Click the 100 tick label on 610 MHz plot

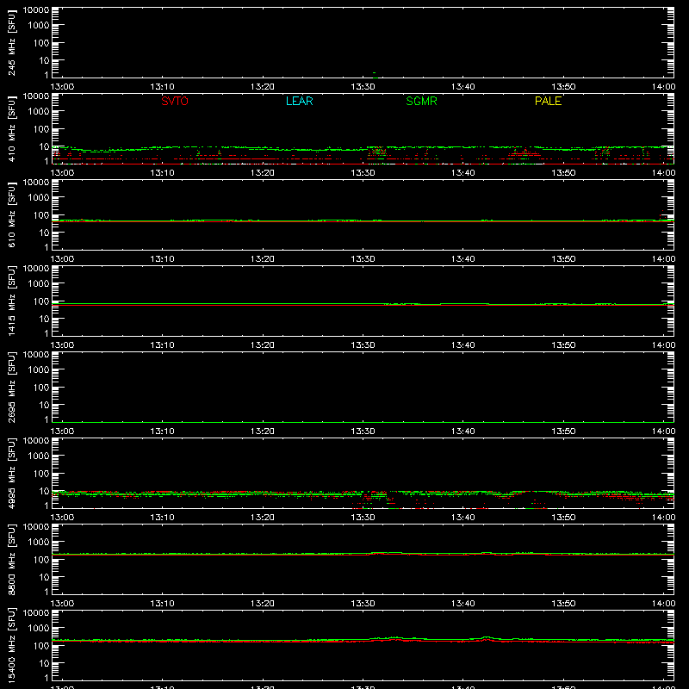tap(41, 215)
